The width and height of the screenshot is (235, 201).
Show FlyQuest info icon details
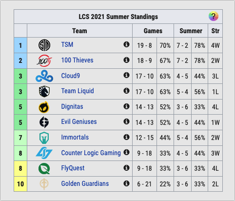pyautogui.click(x=126, y=168)
